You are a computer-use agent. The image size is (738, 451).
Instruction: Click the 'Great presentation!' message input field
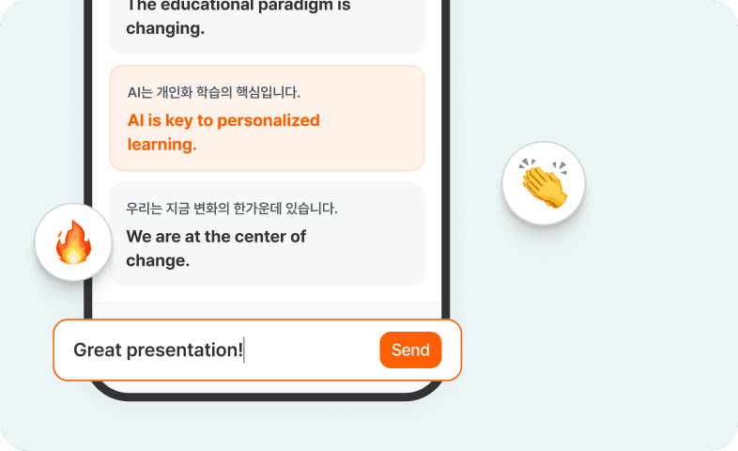pos(257,350)
